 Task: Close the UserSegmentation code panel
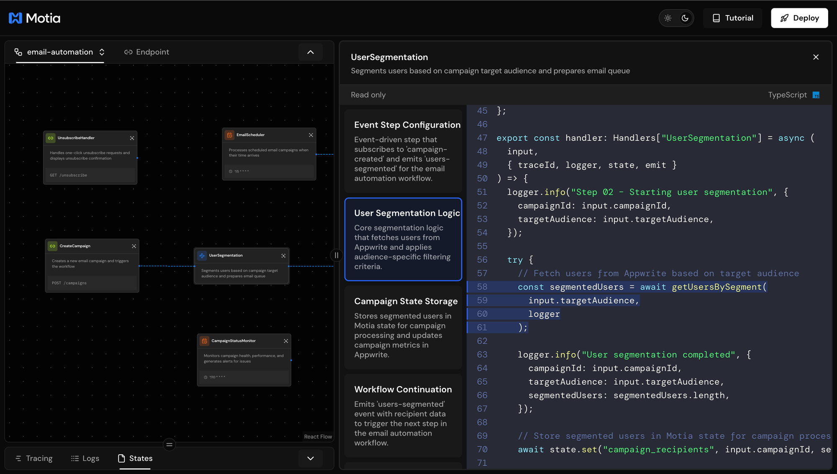tap(816, 57)
